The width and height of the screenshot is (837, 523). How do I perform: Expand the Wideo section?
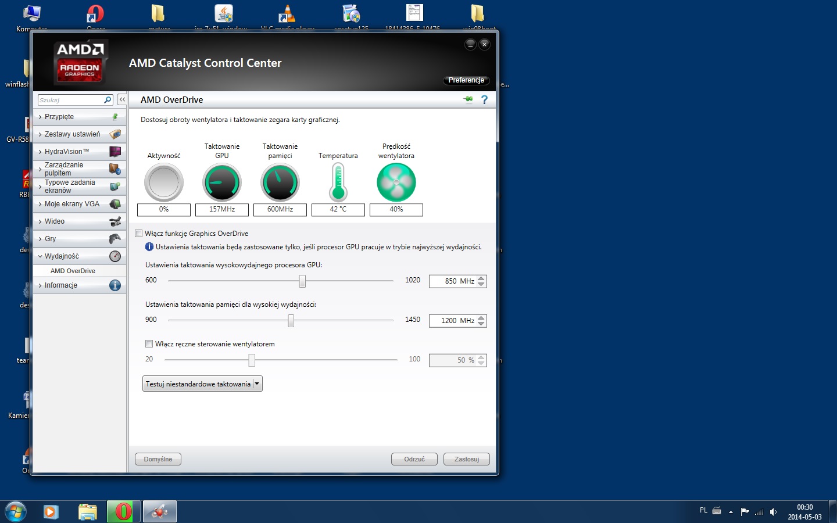pos(40,221)
